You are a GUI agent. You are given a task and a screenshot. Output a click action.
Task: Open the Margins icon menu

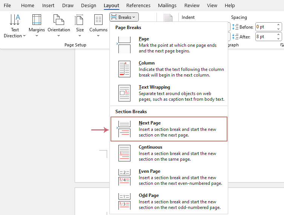(x=37, y=20)
